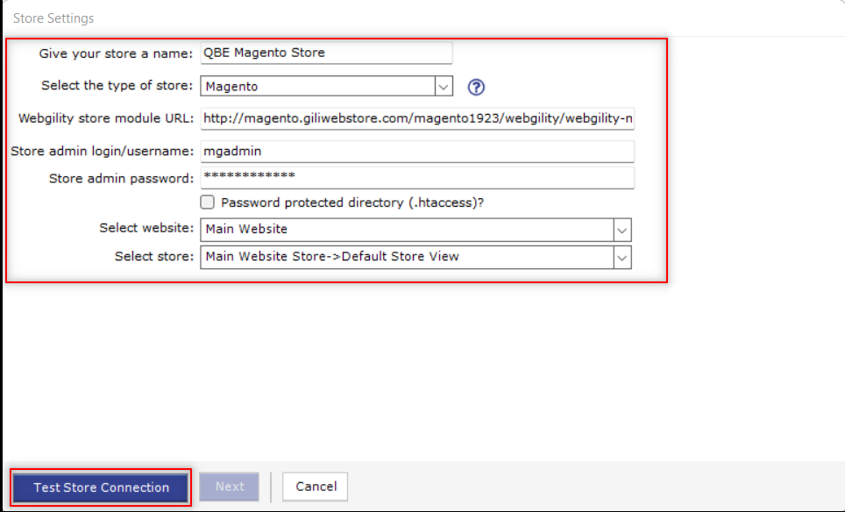Viewport: 845px width, 512px height.
Task: Click the 'Store admin password' label
Action: (121, 179)
